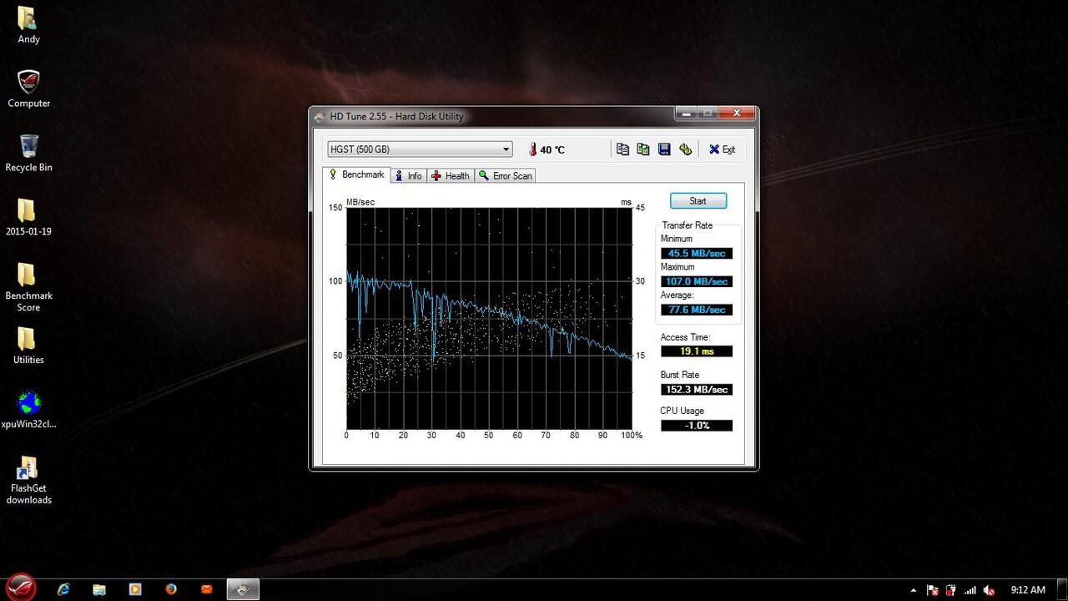Viewport: 1068px width, 601px height.
Task: Select the Benchmark tab
Action: (355, 174)
